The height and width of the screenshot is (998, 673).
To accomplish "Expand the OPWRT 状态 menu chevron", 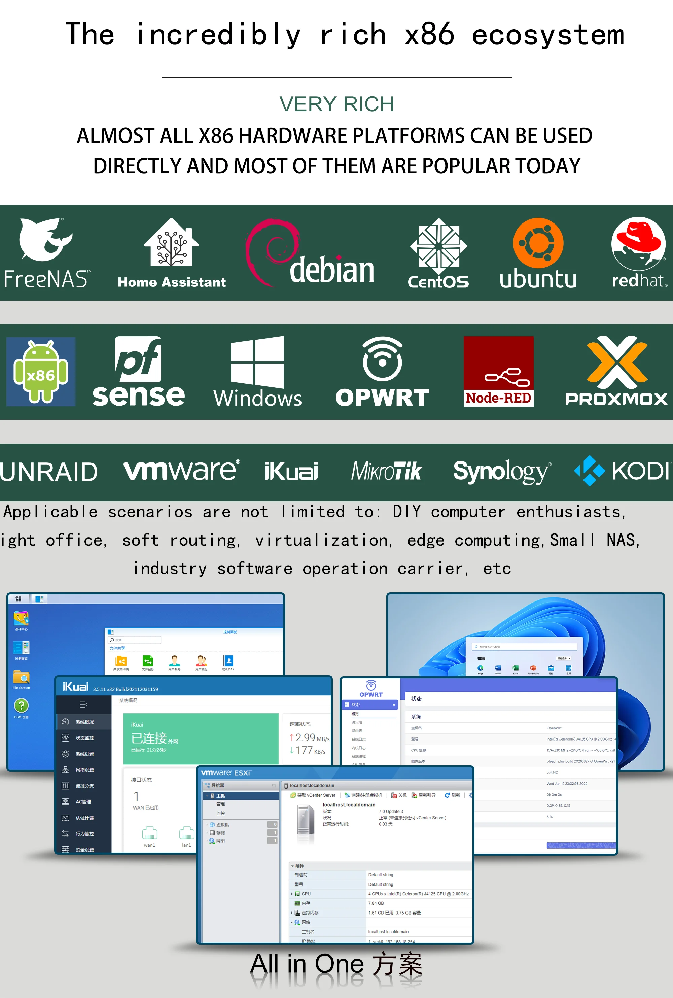I will (394, 705).
